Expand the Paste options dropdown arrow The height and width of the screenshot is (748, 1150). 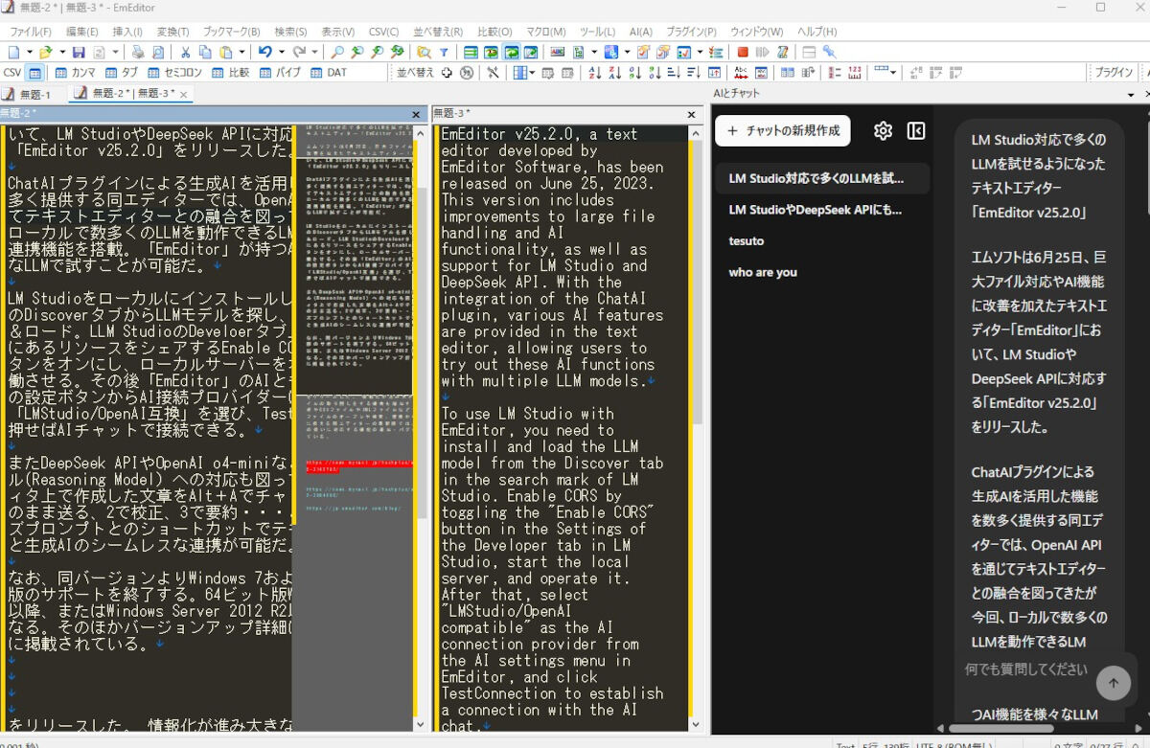click(x=241, y=52)
